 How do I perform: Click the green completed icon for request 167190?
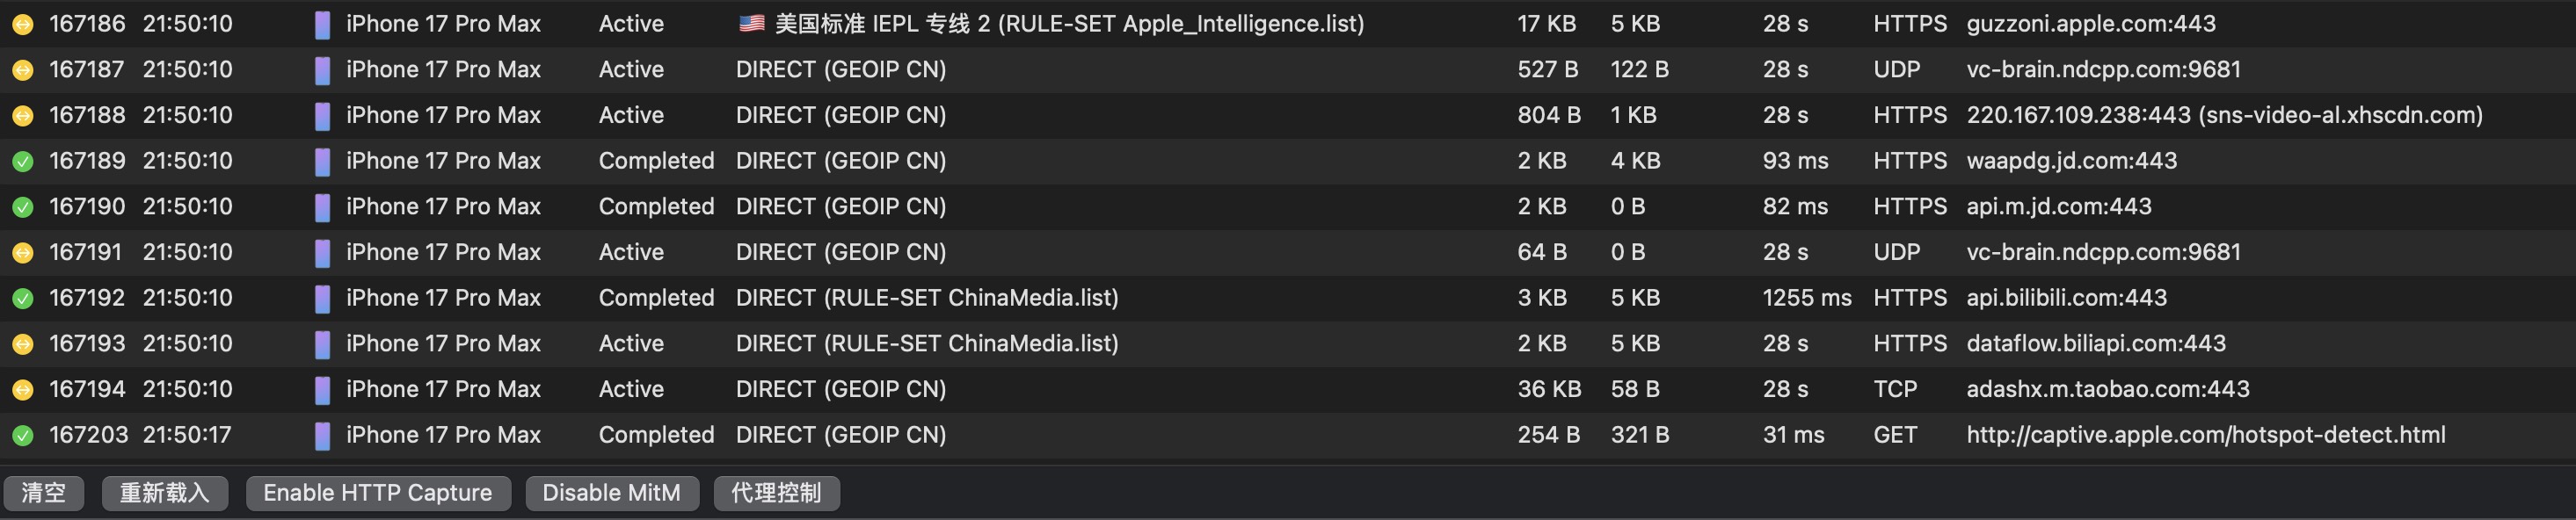point(22,207)
